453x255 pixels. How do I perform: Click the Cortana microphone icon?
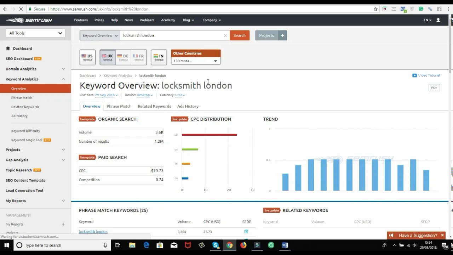point(105,245)
